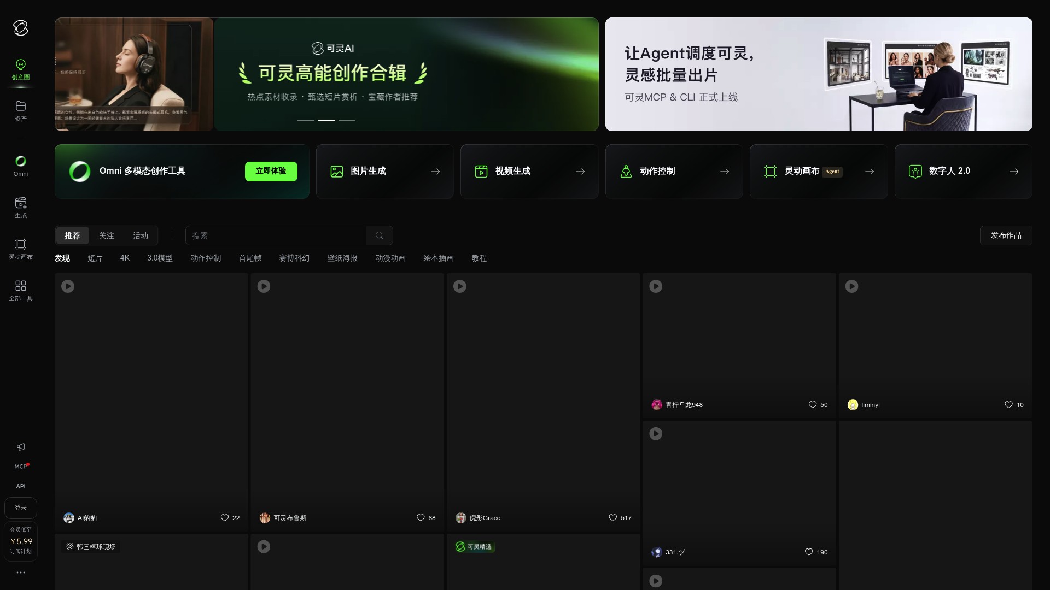Image resolution: width=1050 pixels, height=590 pixels.
Task: Open 331.ヅ profile avatar
Action: [x=657, y=552]
